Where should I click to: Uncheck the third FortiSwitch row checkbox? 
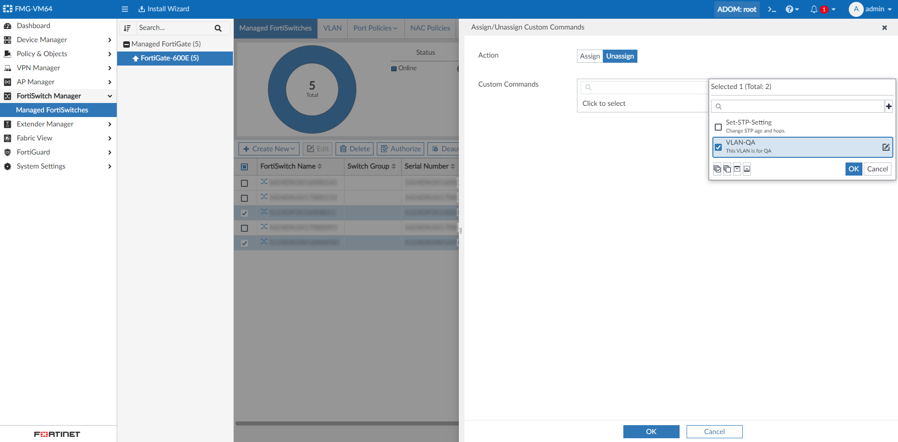point(244,213)
